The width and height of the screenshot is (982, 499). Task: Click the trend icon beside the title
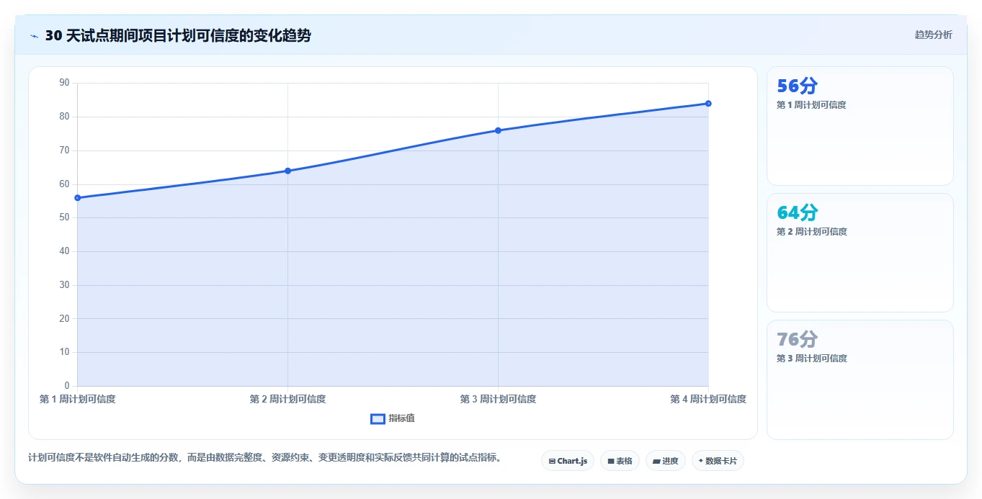[34, 36]
